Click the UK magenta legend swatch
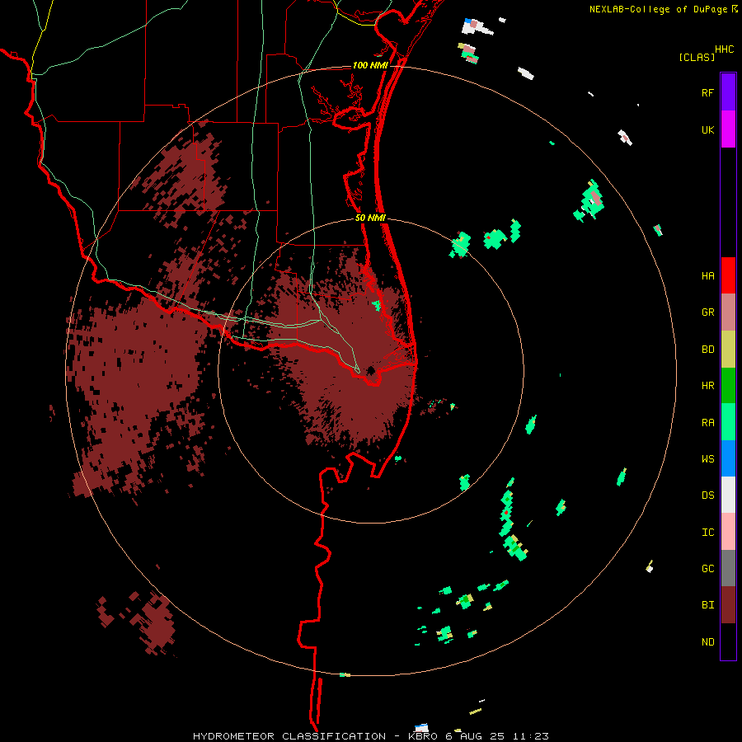742x742 pixels. (x=728, y=129)
